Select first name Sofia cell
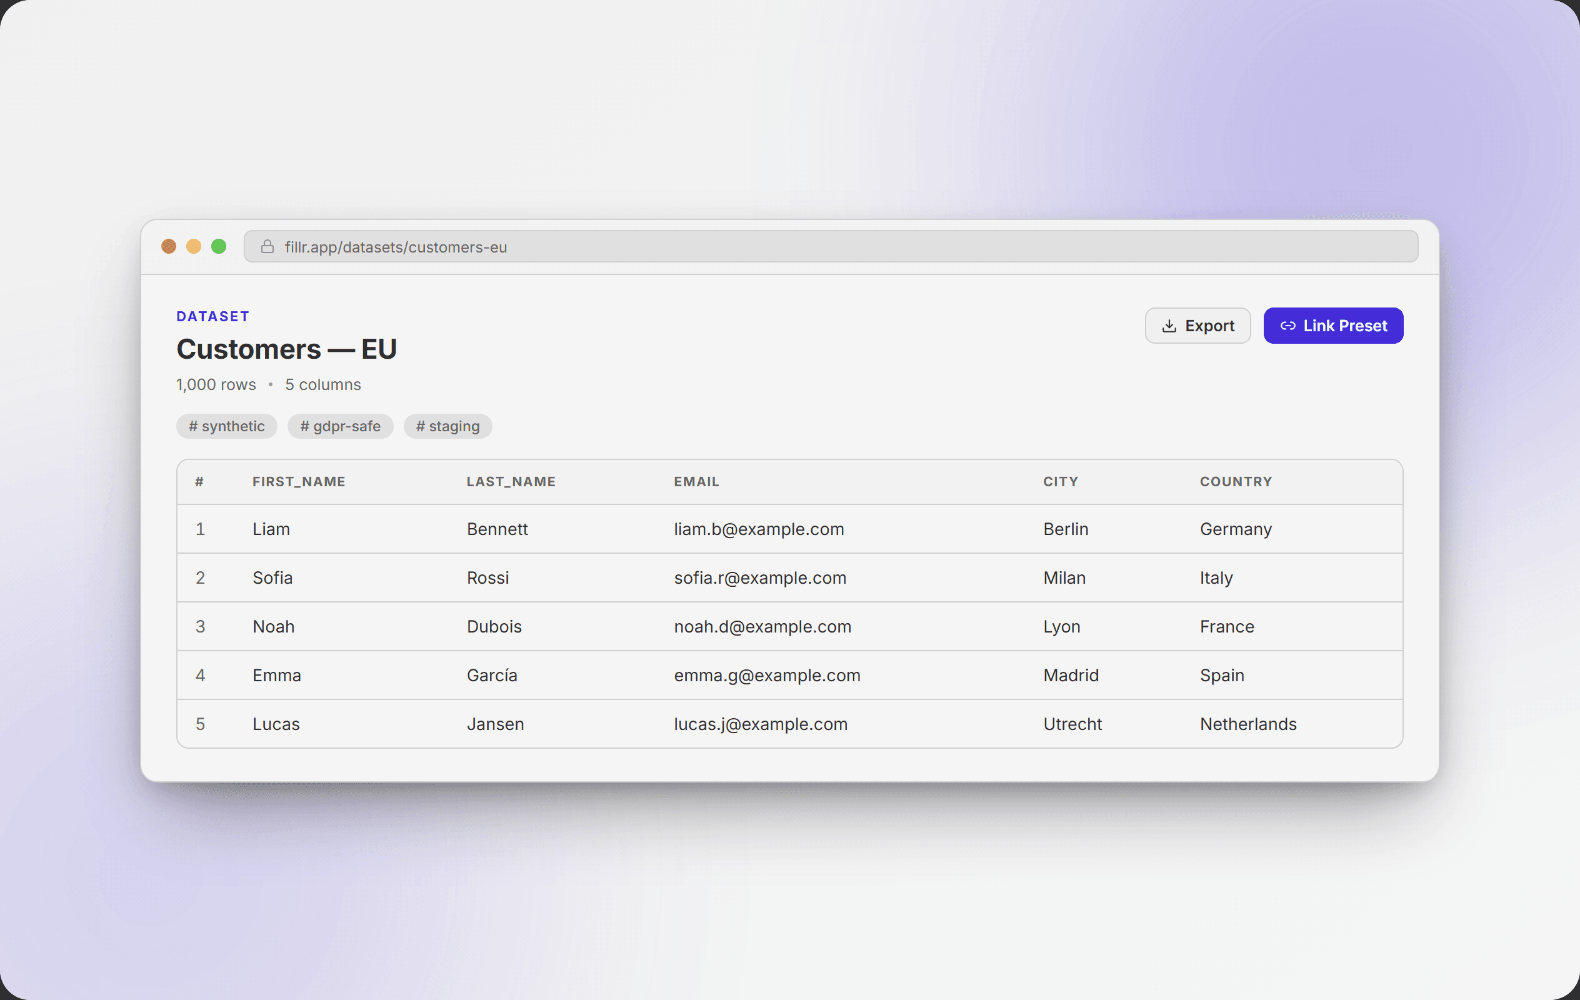 (x=272, y=577)
